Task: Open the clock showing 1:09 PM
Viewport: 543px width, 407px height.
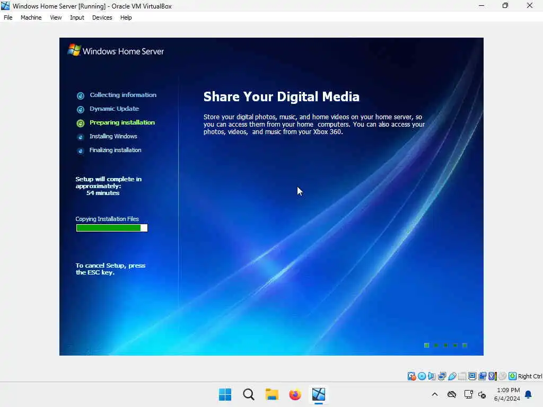Action: pyautogui.click(x=507, y=394)
